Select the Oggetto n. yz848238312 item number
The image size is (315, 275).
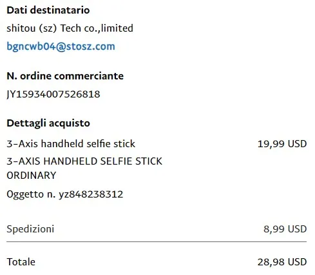point(65,194)
